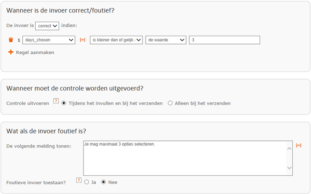This screenshot has width=311, height=194.
Task: Select 'Alleen bij het verzenden' option
Action: coord(170,103)
